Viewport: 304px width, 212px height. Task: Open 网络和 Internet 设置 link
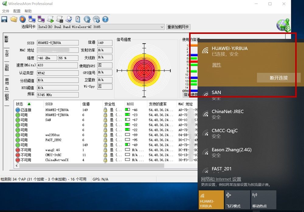point(221,179)
